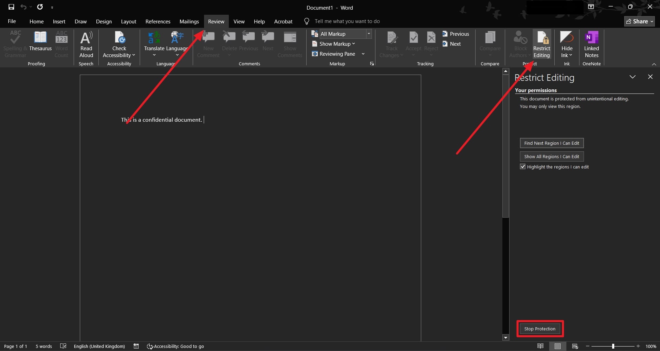Open Markup dialog launcher
The width and height of the screenshot is (660, 351).
[x=372, y=64]
